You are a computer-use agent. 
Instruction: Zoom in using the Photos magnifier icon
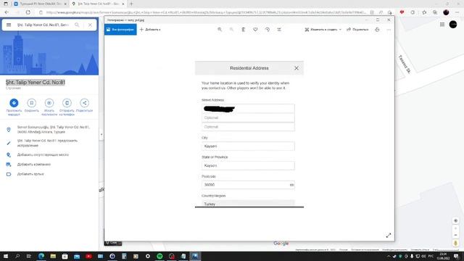click(x=220, y=30)
